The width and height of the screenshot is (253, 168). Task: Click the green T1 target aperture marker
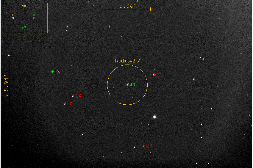128,84
